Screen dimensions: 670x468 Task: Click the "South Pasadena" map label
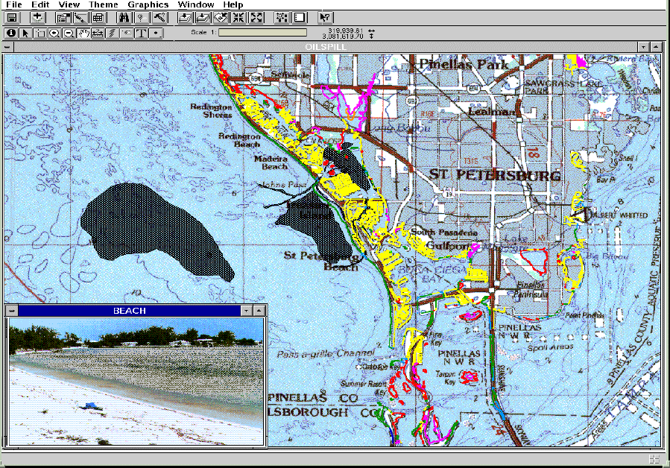(x=444, y=233)
